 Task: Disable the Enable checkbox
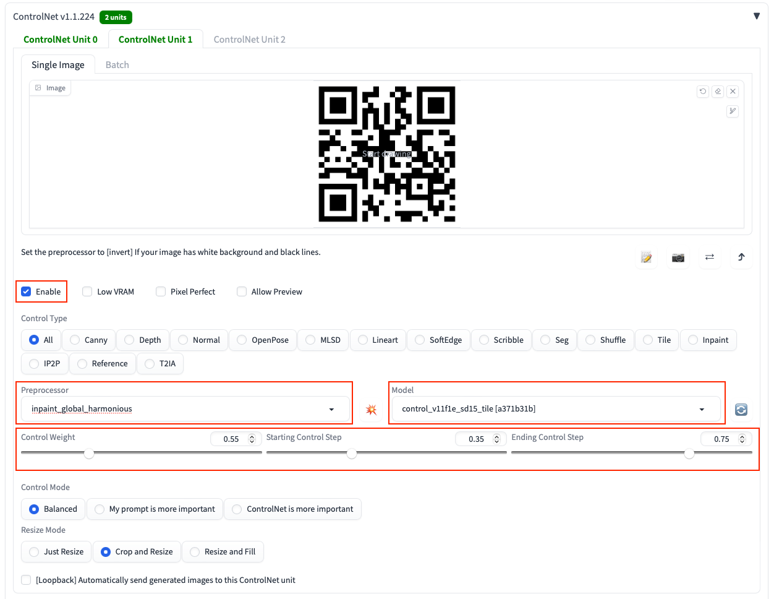[x=25, y=291]
